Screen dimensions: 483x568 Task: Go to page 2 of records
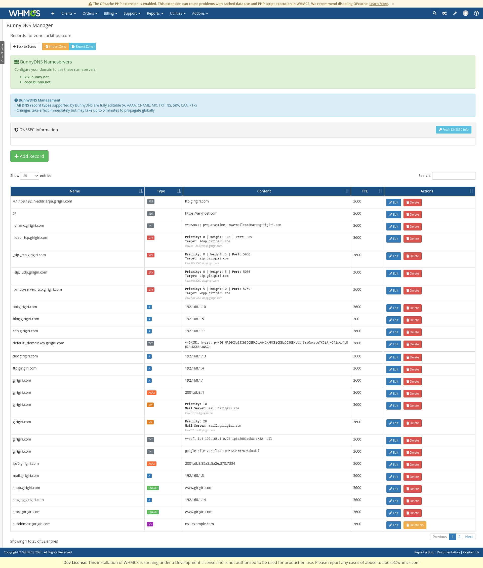point(459,537)
